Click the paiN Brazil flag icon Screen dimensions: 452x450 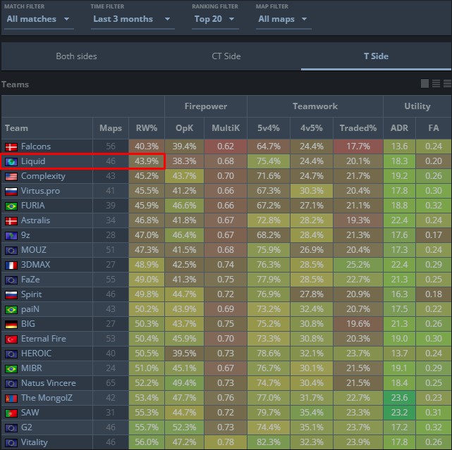click(x=11, y=309)
